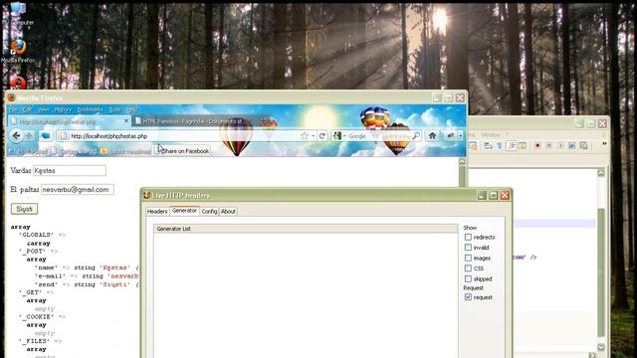Click 'GLOBALS' => line in page output
The width and height of the screenshot is (637, 358).
(42, 235)
